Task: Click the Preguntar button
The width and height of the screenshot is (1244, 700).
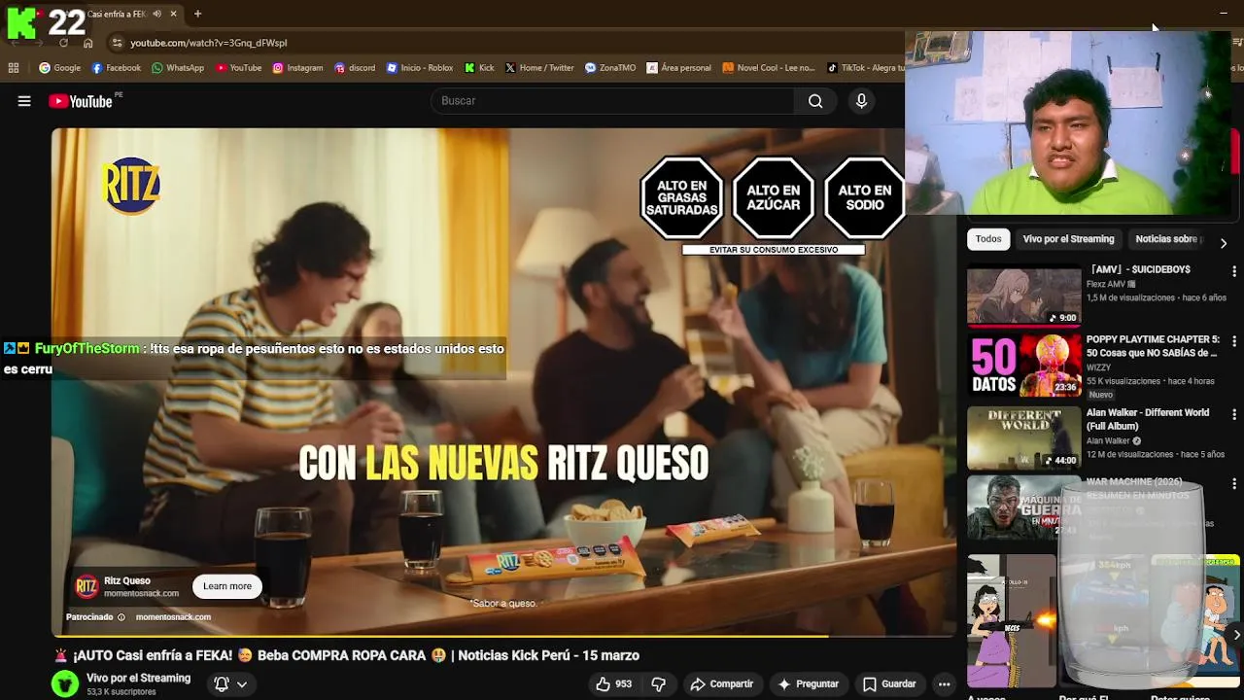Action: (x=809, y=684)
